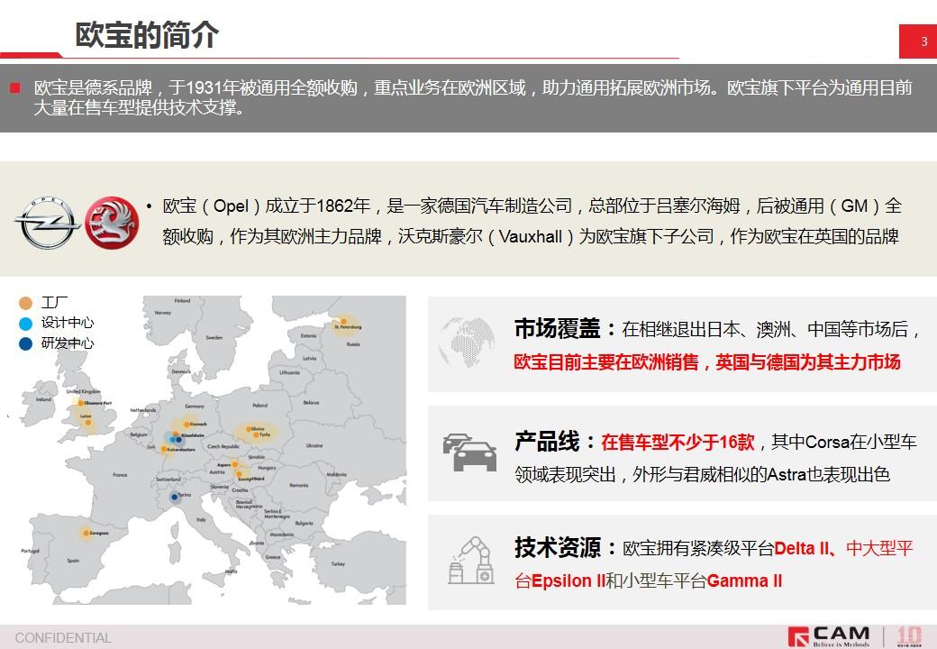
Task: Click the orange 工厂 legend dot
Action: [26, 303]
